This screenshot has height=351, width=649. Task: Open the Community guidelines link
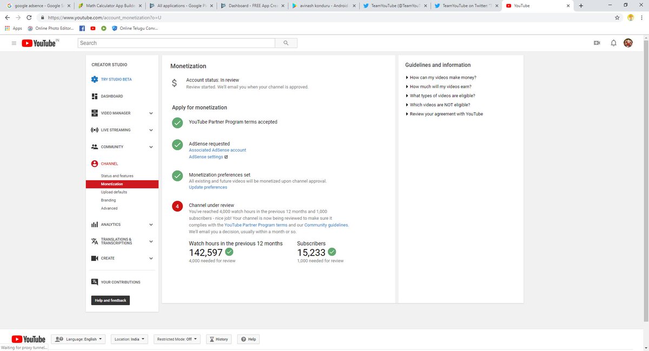point(326,225)
